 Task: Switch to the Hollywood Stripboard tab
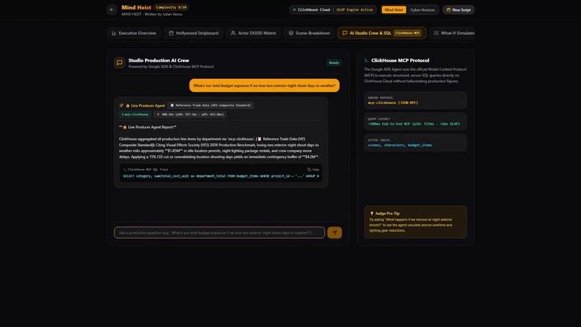pos(193,33)
